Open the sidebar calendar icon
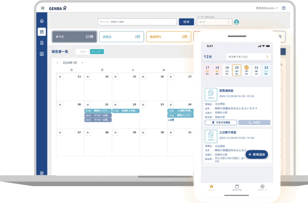Screen dimensions: 308x203 coord(42,32)
